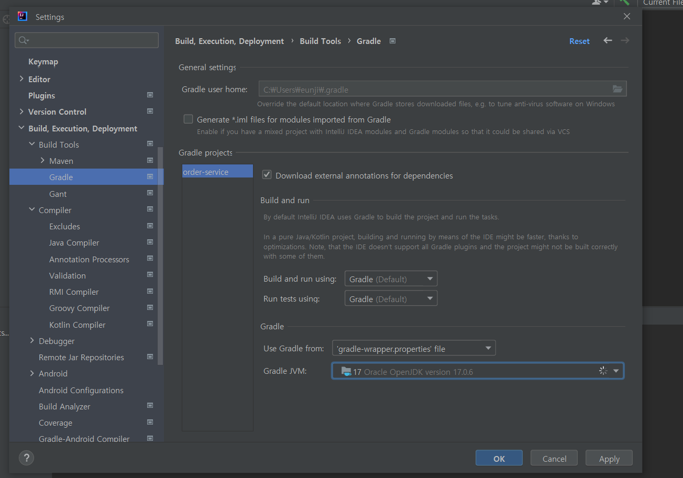Click the project-level icon beside Annotation Processors
This screenshot has height=478, width=683.
pyautogui.click(x=150, y=259)
